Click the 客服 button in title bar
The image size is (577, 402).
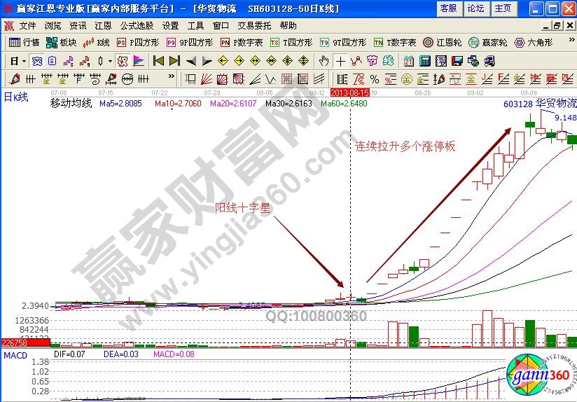tap(449, 8)
